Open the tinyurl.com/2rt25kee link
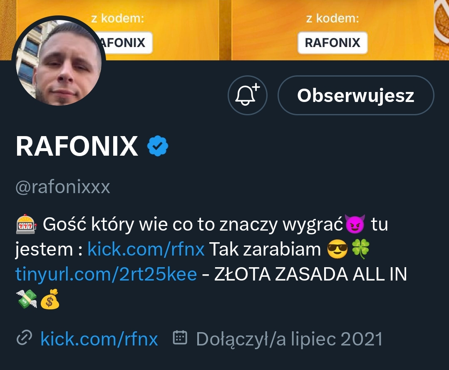Screen dimensions: 449x370 [106, 274]
